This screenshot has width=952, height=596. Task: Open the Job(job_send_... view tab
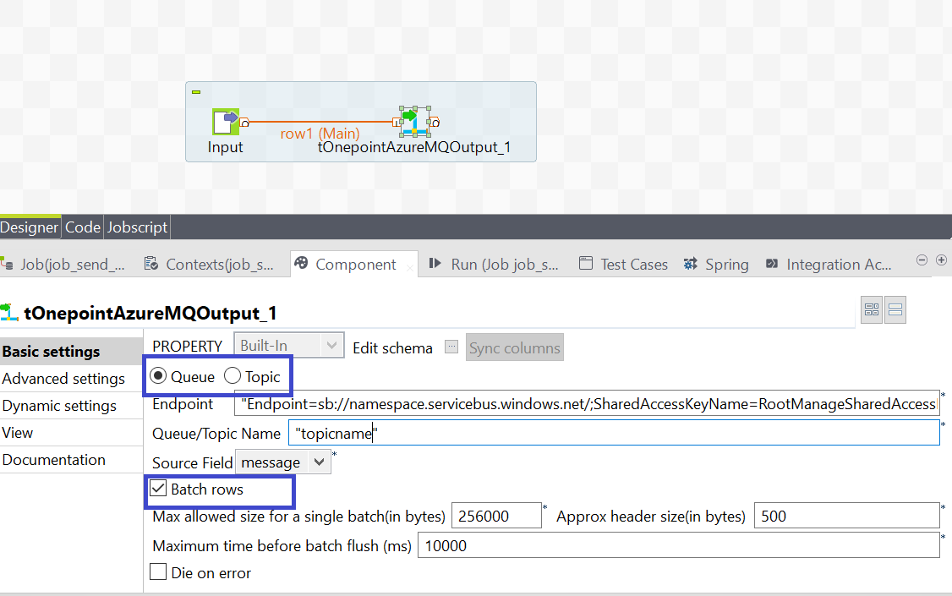tap(64, 265)
